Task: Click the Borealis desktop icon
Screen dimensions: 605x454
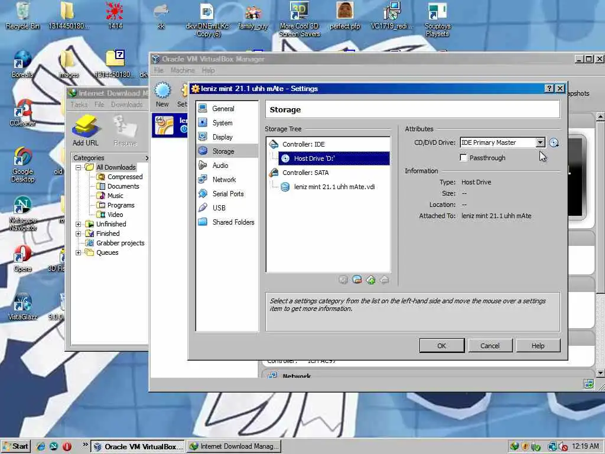Action: 22,64
